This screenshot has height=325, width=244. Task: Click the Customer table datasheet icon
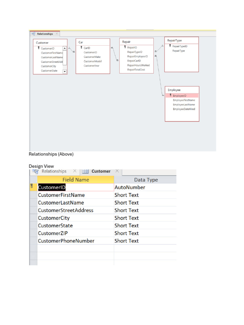(x=85, y=171)
